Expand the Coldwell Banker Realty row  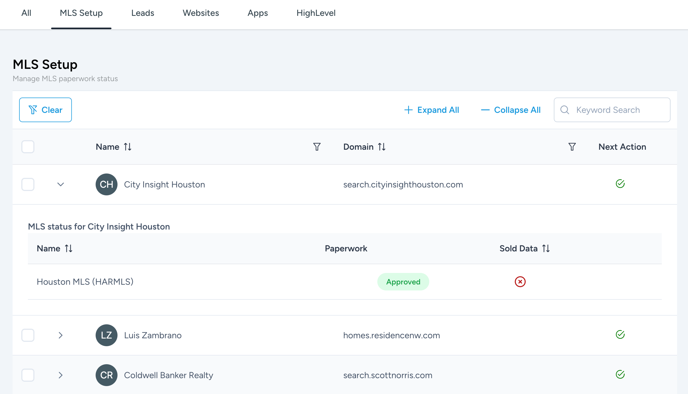pyautogui.click(x=61, y=375)
